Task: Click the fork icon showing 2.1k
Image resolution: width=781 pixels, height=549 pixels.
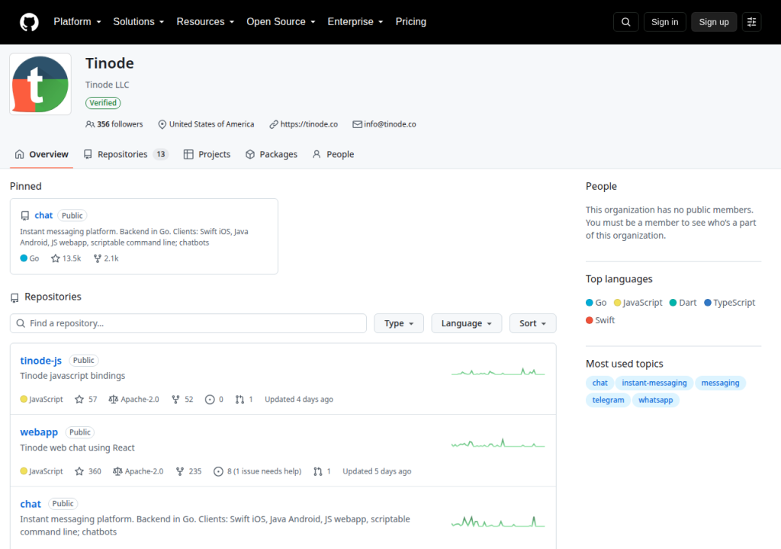Action: click(x=98, y=258)
